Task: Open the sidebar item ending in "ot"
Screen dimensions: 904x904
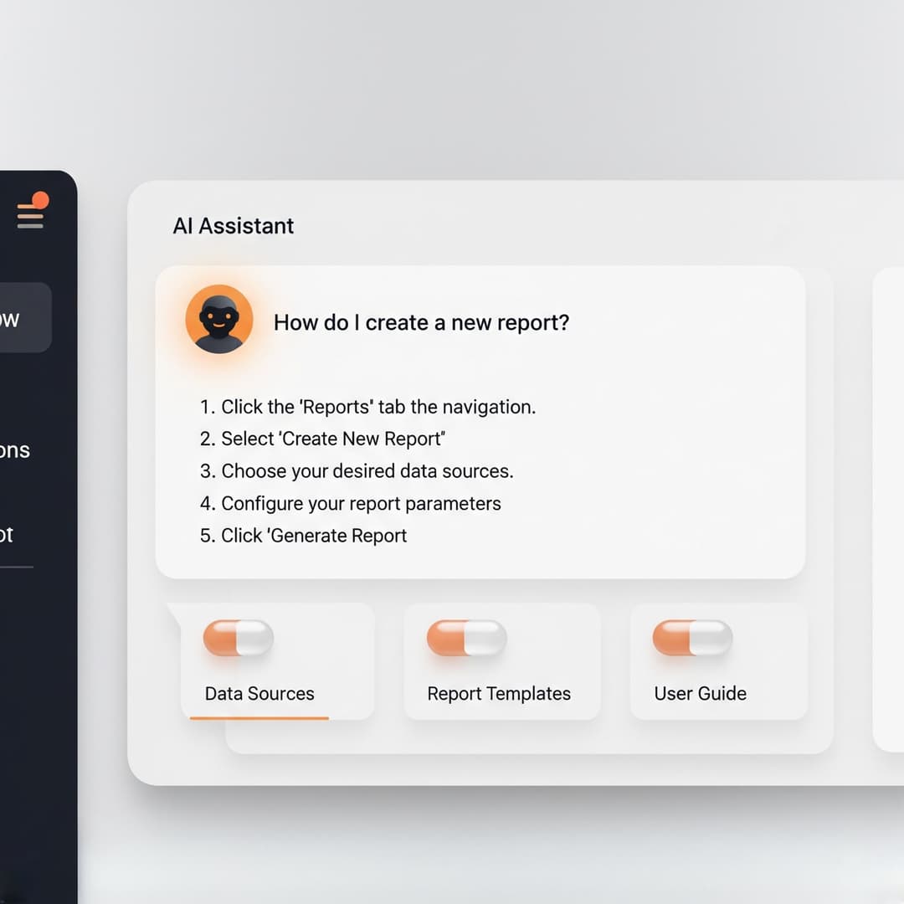Action: tap(8, 535)
